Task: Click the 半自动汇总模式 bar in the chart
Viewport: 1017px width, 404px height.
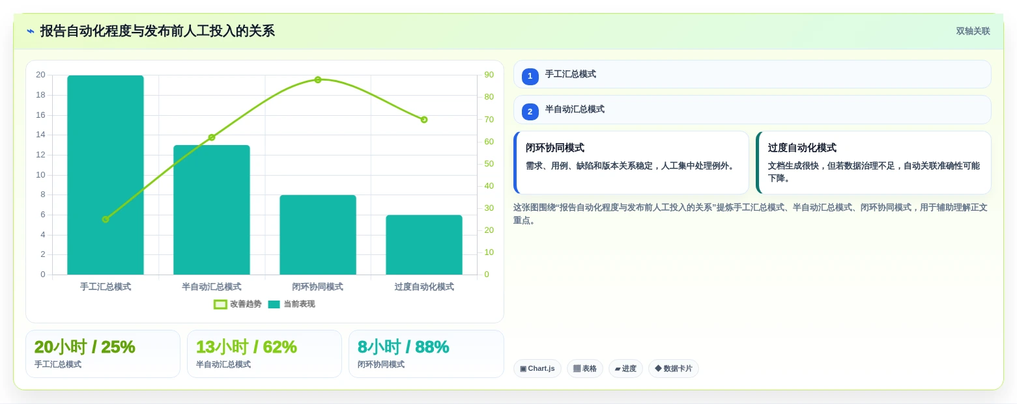Action: point(212,209)
